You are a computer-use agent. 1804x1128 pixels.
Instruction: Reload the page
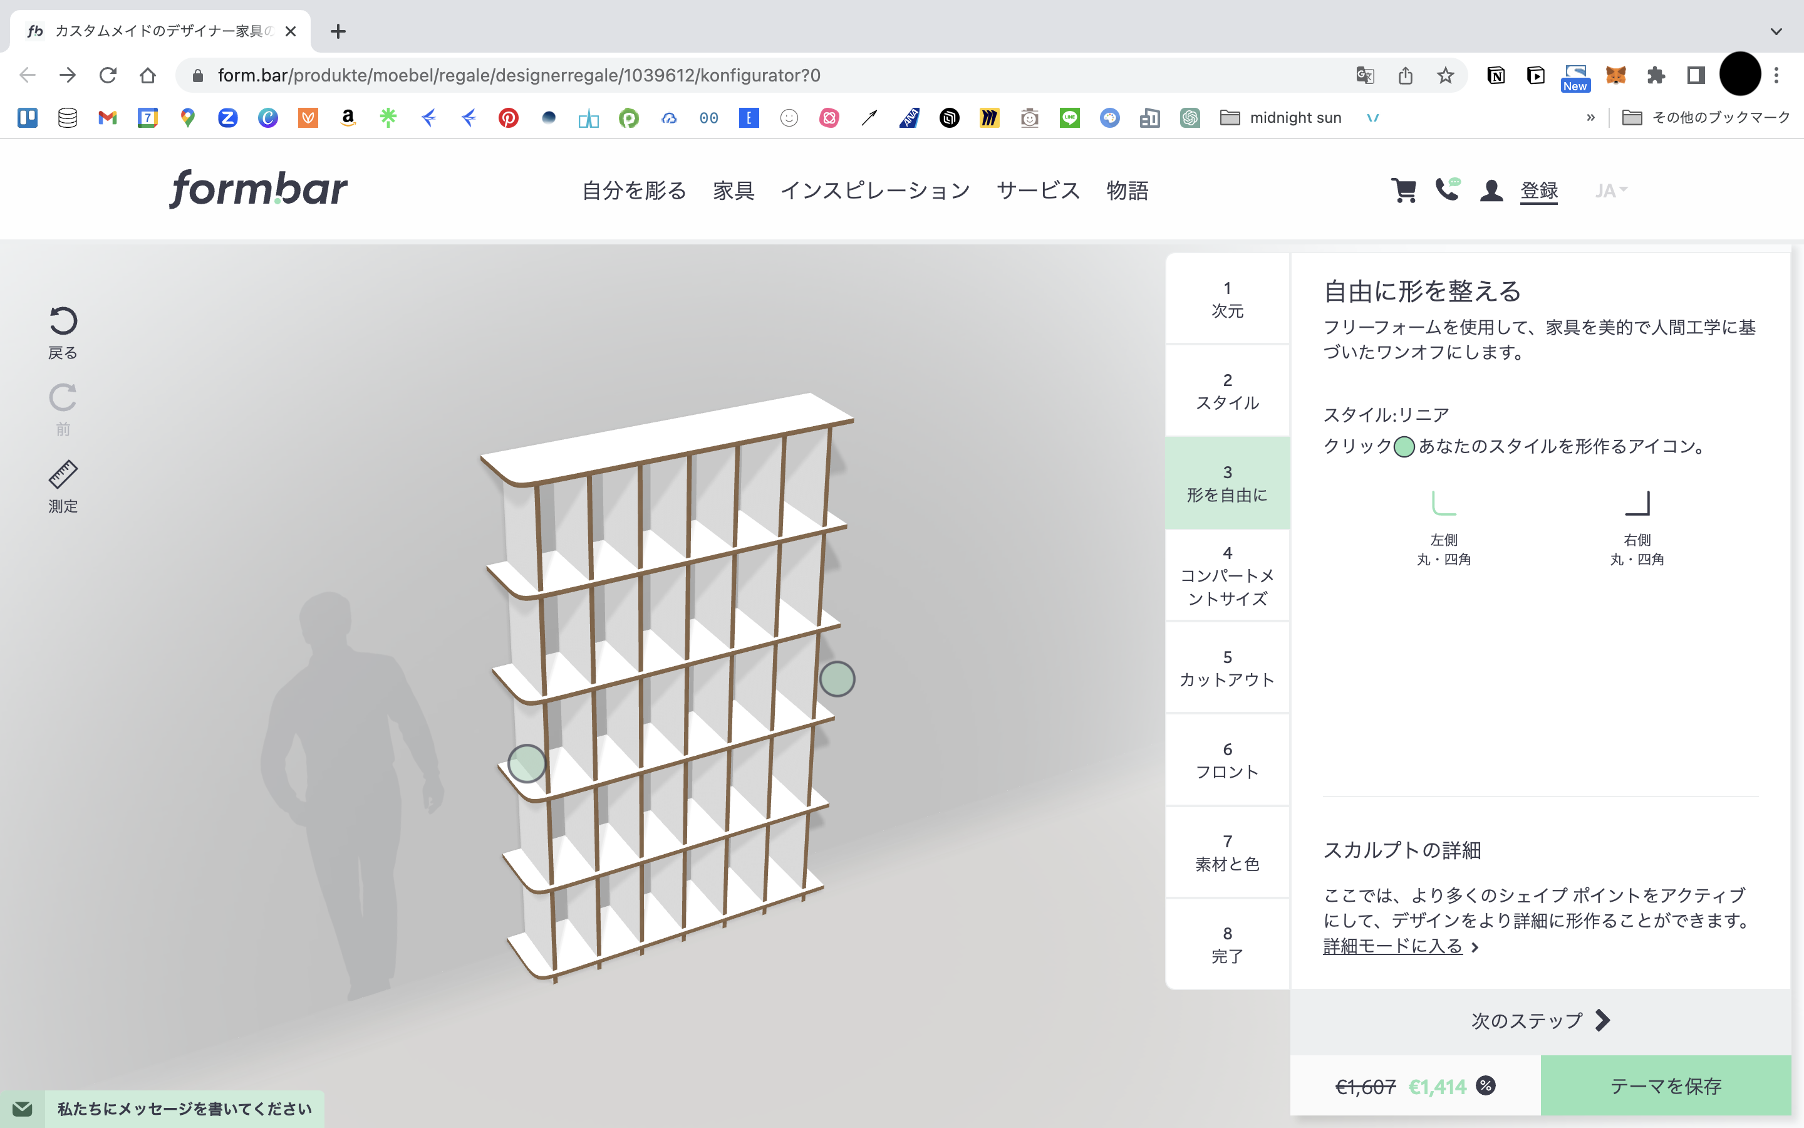tap(108, 75)
